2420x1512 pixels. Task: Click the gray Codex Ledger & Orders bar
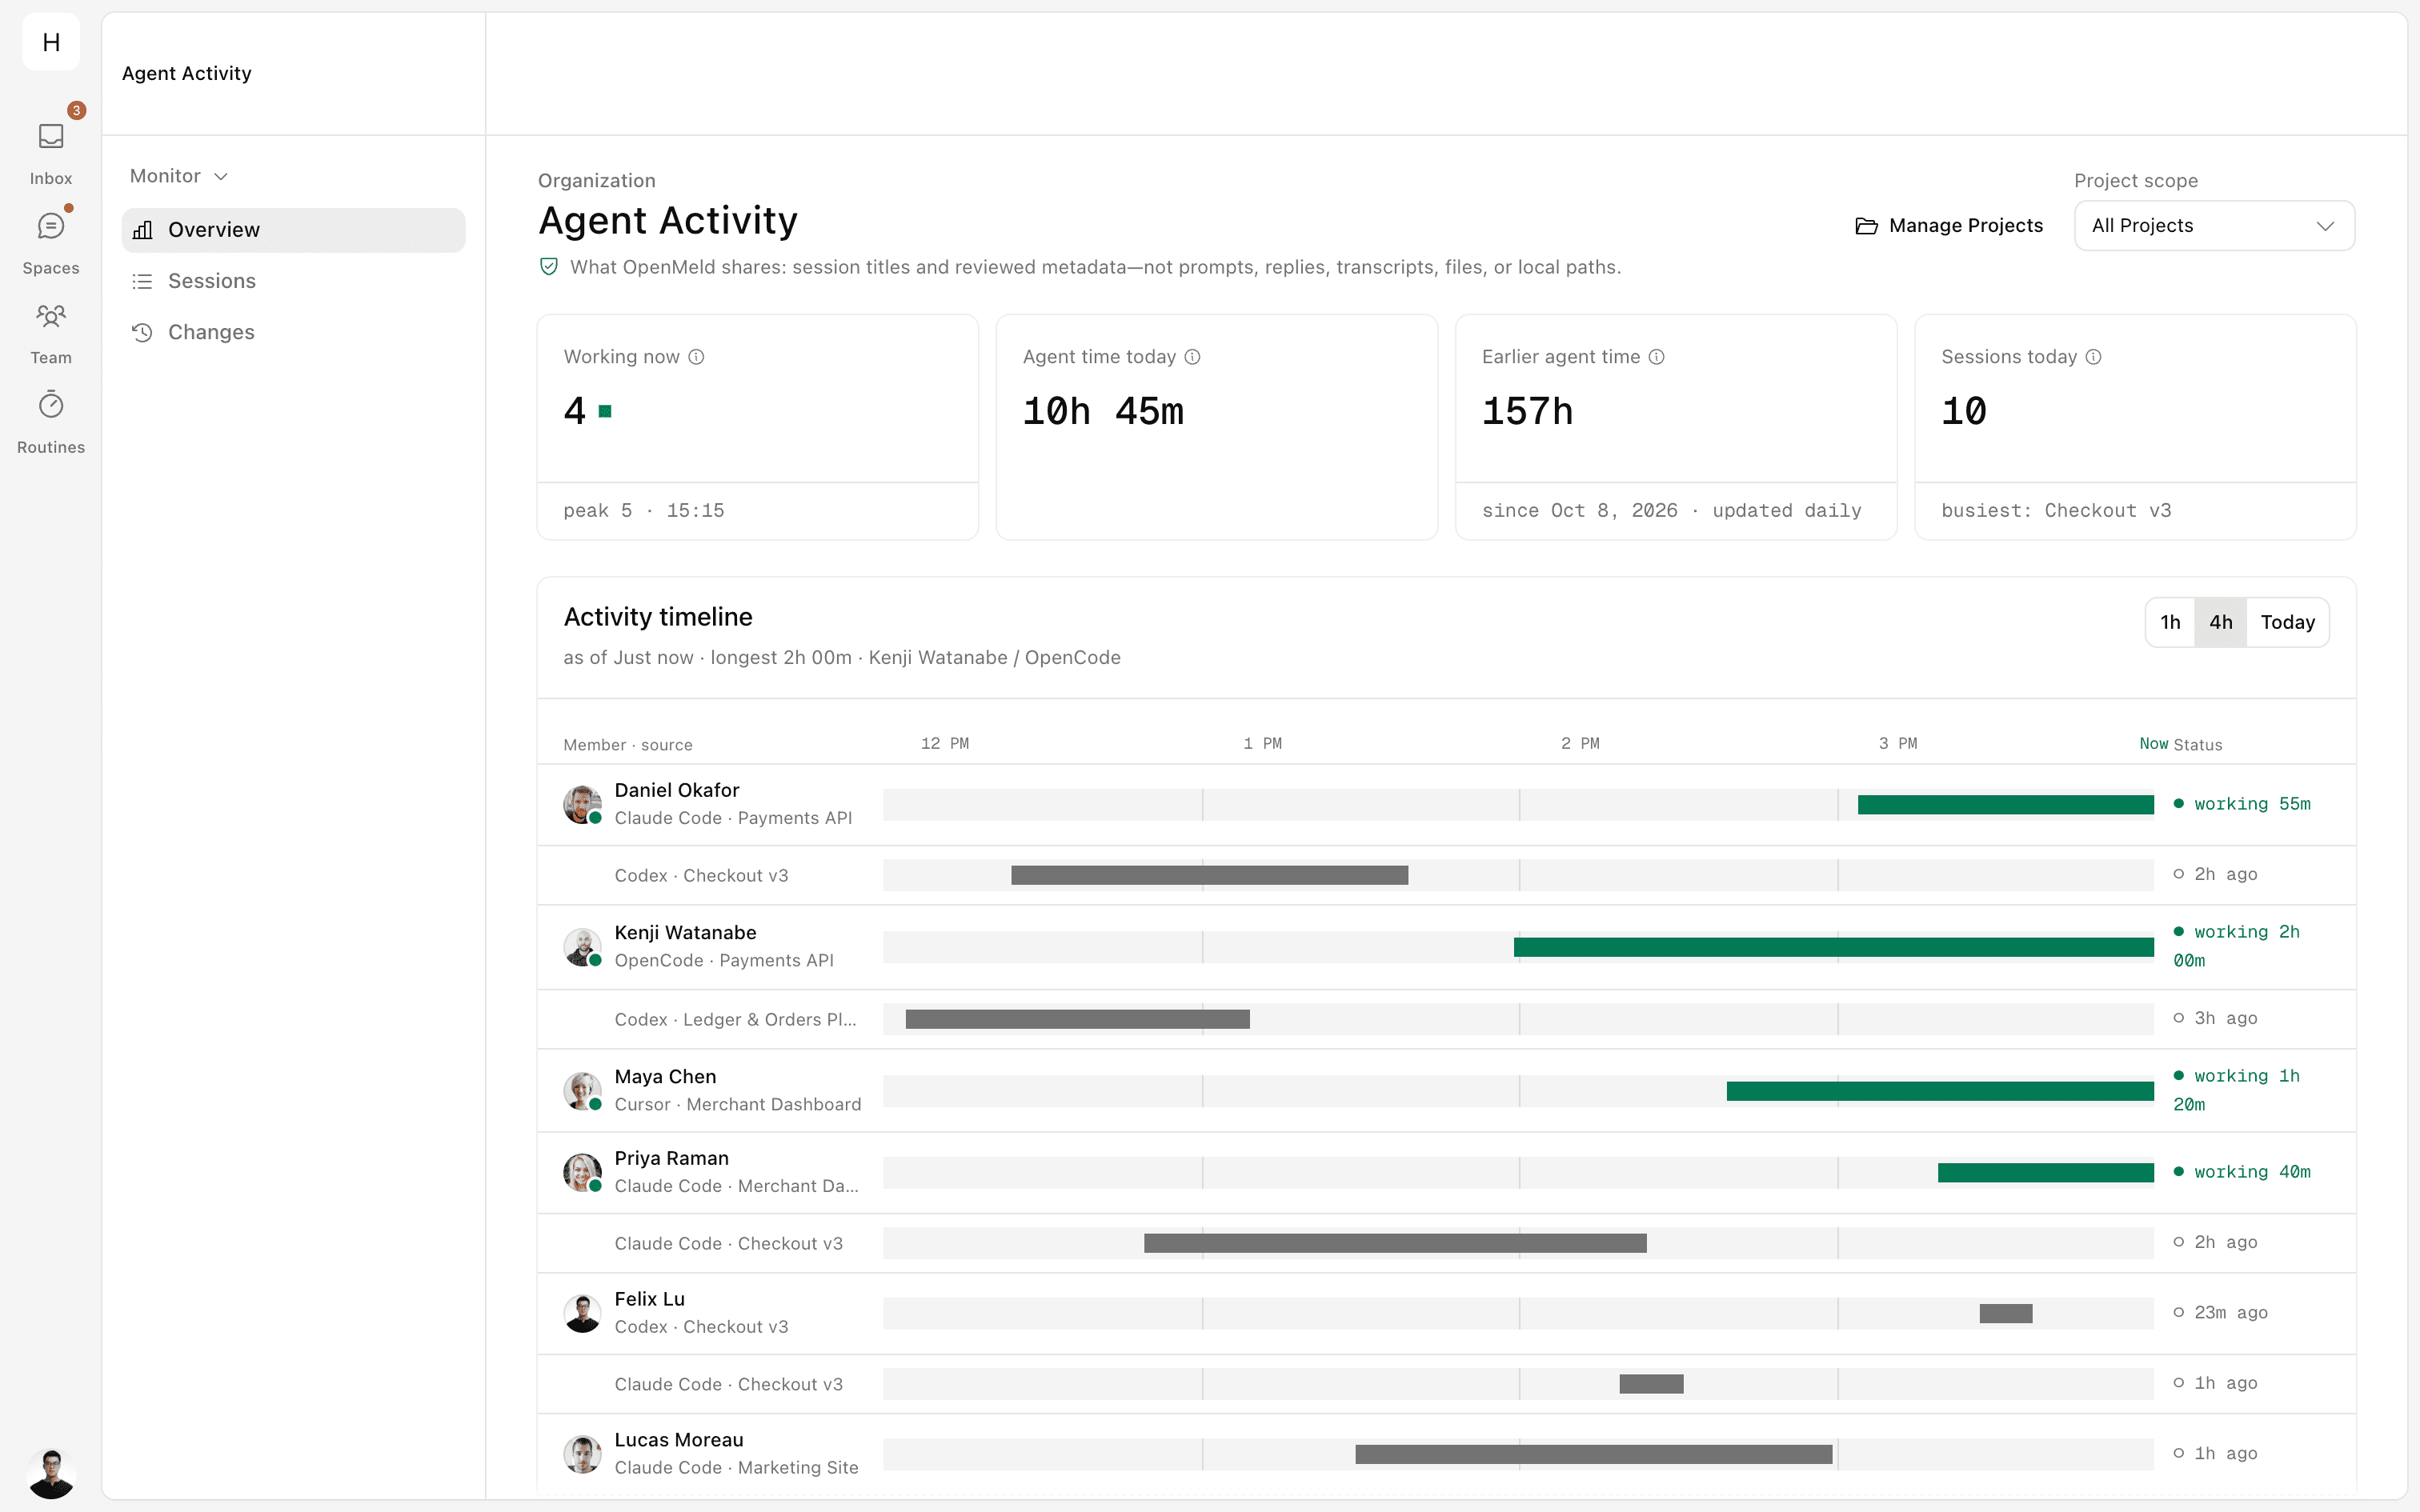[x=1077, y=1019]
